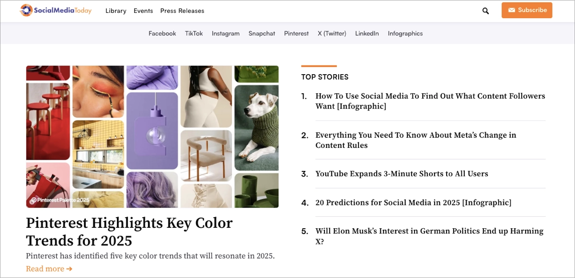
Task: Click the color trends collage thumbnail
Action: point(152,137)
